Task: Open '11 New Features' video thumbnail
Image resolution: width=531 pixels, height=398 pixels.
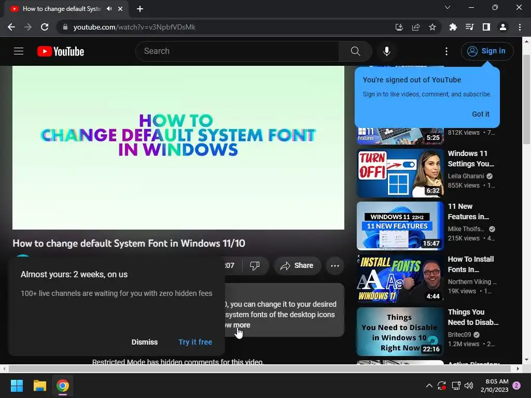Action: pyautogui.click(x=400, y=226)
